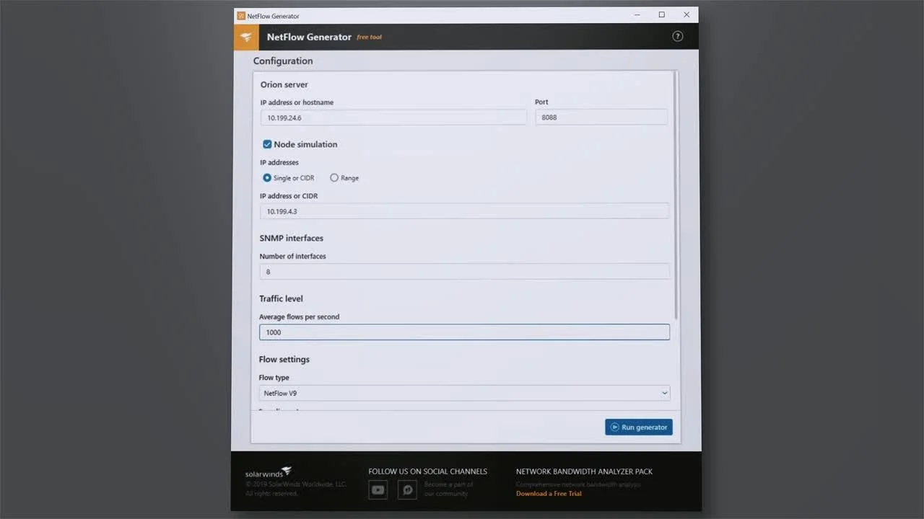This screenshot has height=519, width=924.
Task: Uncheck the Node simulation checkbox
Action: point(267,144)
